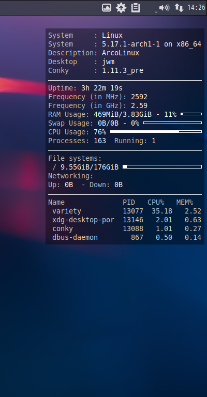Click the Uptime value text

coord(102,88)
